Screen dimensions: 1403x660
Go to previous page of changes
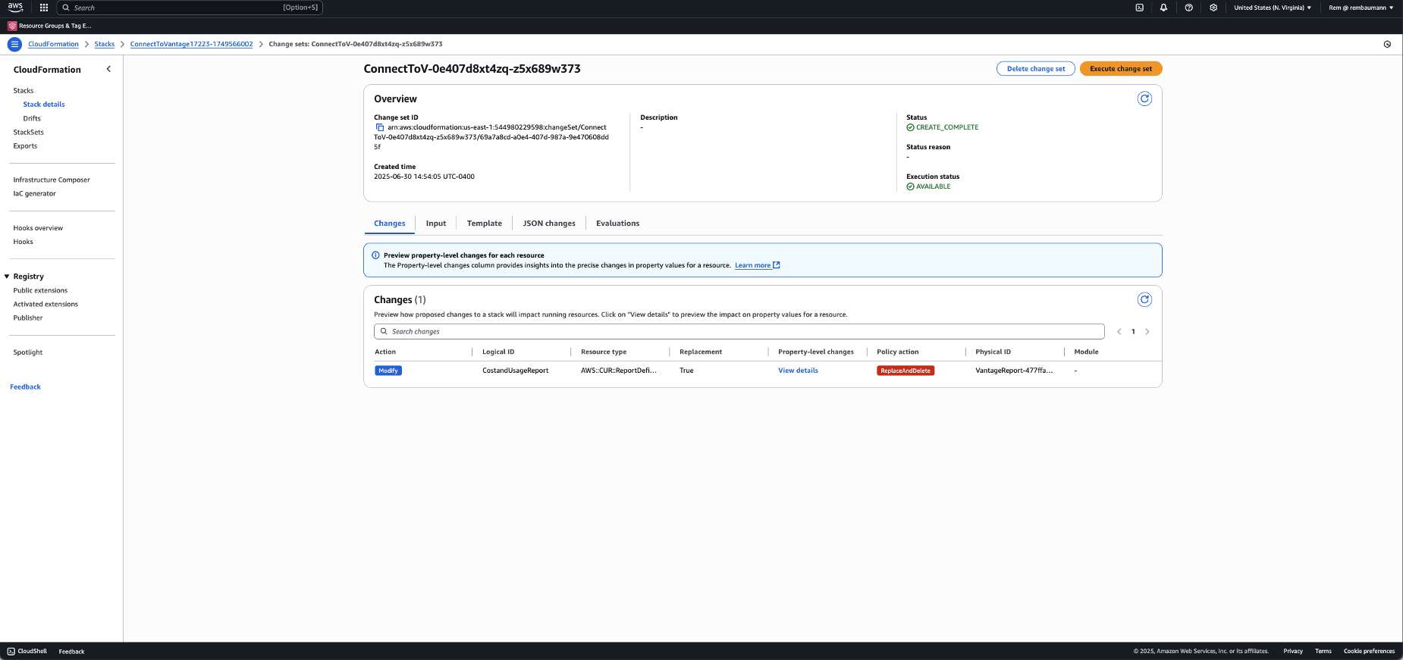1119,332
